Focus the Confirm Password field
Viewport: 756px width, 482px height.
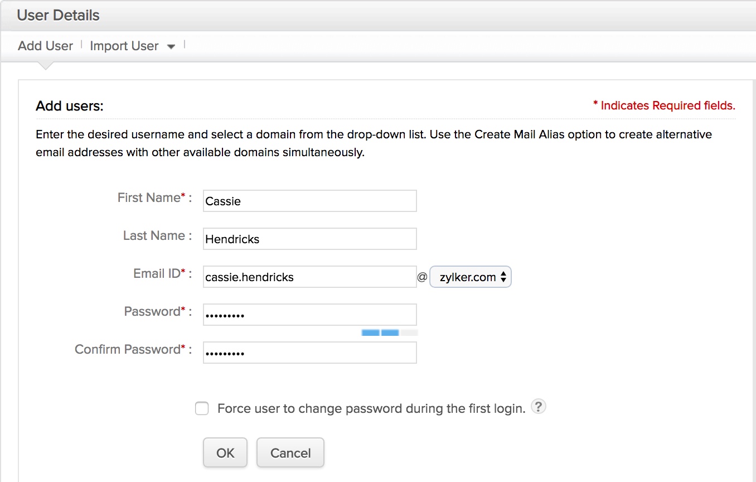coord(309,353)
